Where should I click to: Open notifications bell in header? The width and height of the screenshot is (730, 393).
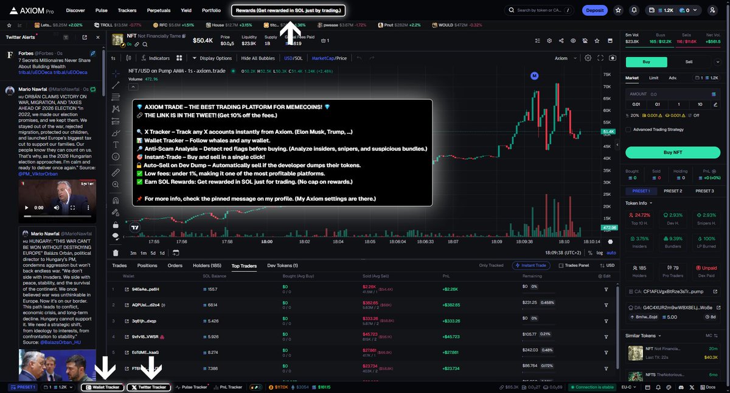pos(634,10)
